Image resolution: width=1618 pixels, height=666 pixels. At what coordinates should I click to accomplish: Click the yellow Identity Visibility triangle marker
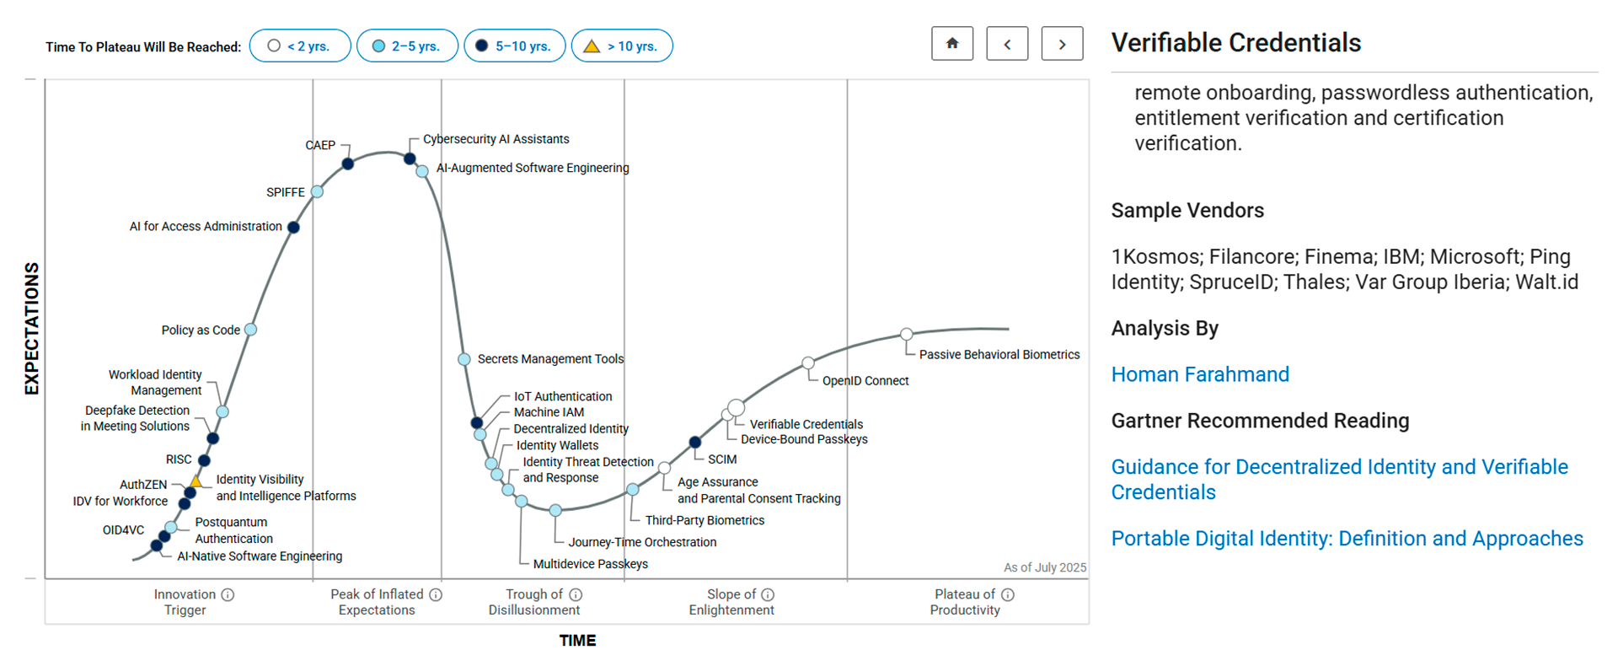[196, 481]
